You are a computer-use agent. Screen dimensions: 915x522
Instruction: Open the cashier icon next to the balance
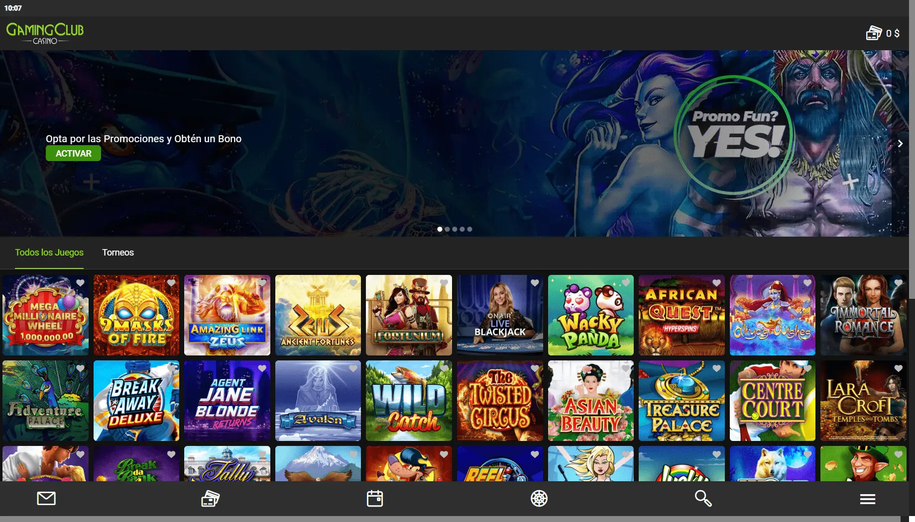[874, 33]
